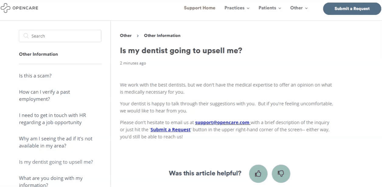Image resolution: width=382 pixels, height=187 pixels.
Task: Expand the Patients dropdown menu
Action: click(x=270, y=8)
